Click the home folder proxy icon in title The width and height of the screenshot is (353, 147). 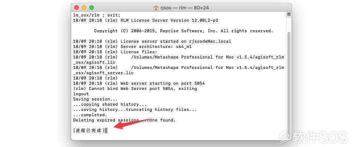[x=156, y=8]
